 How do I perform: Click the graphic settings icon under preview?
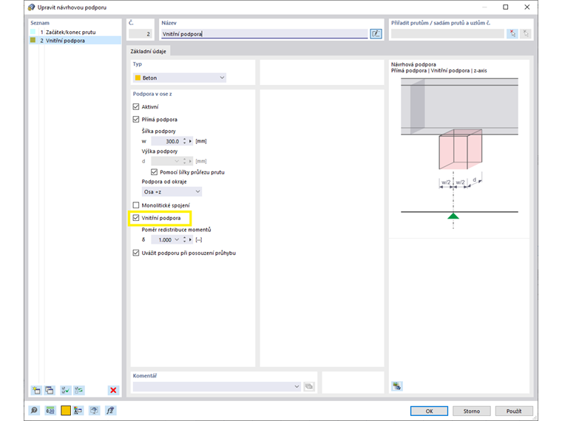[397, 386]
